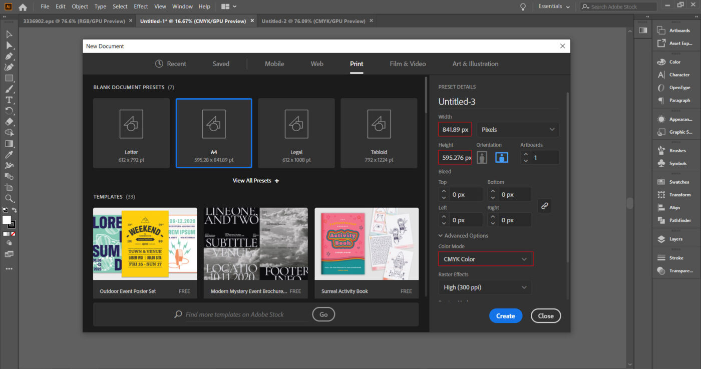Select the Zoom tool
701x369 pixels.
[9, 199]
